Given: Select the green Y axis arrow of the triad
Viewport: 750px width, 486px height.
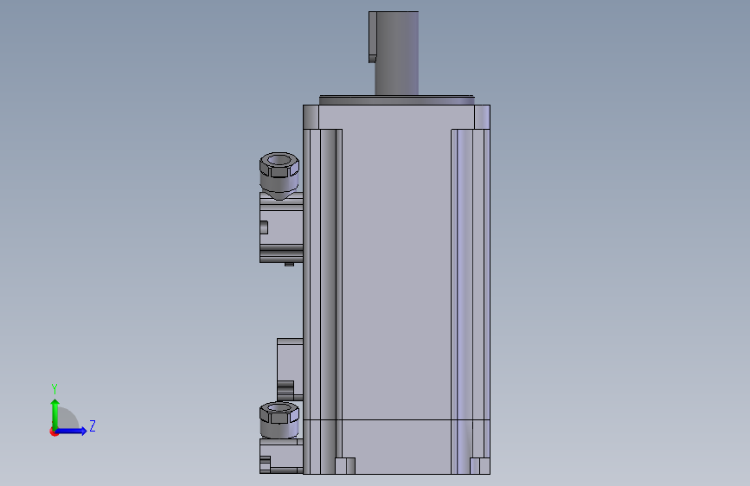Looking at the screenshot, I should pyautogui.click(x=55, y=414).
